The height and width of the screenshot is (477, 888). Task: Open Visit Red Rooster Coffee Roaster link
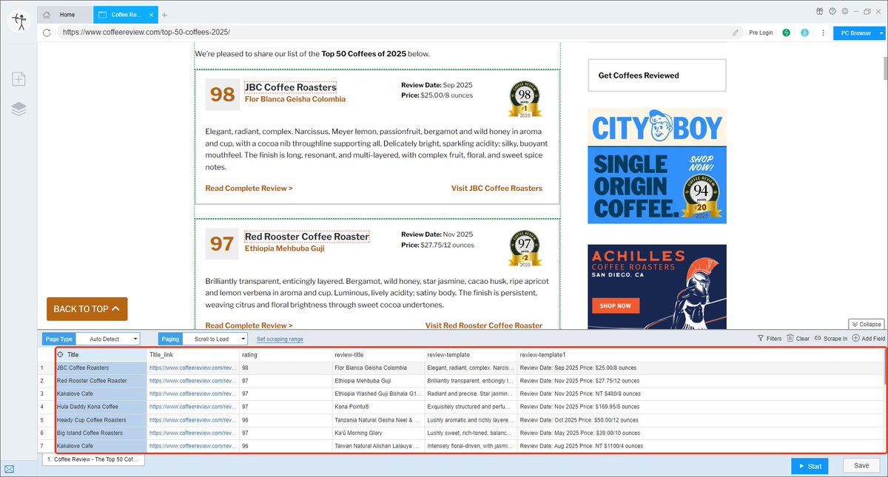click(x=483, y=325)
